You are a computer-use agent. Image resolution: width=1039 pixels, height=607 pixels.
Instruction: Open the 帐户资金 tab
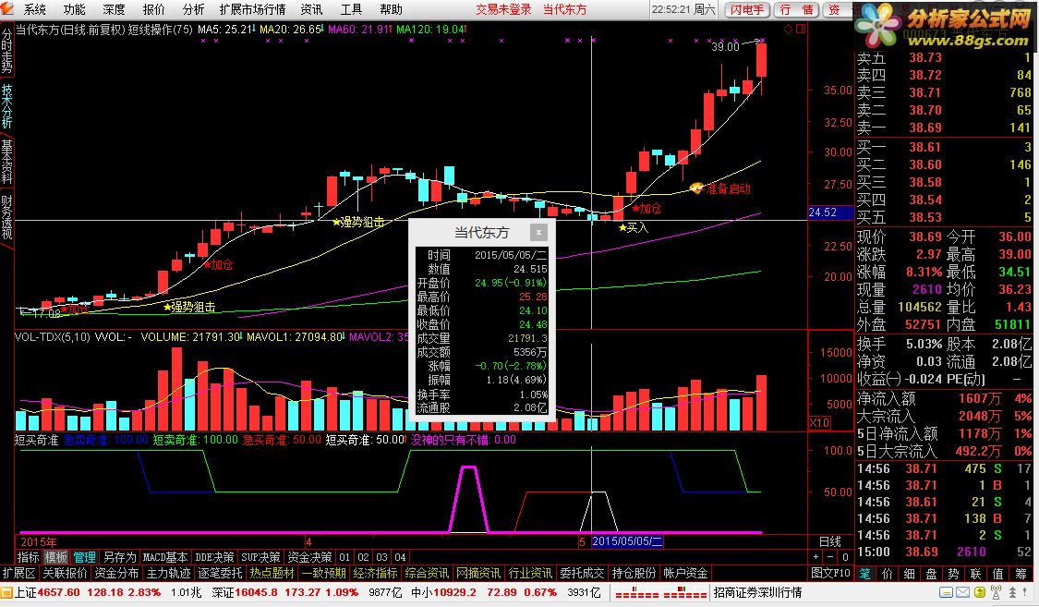click(x=685, y=573)
